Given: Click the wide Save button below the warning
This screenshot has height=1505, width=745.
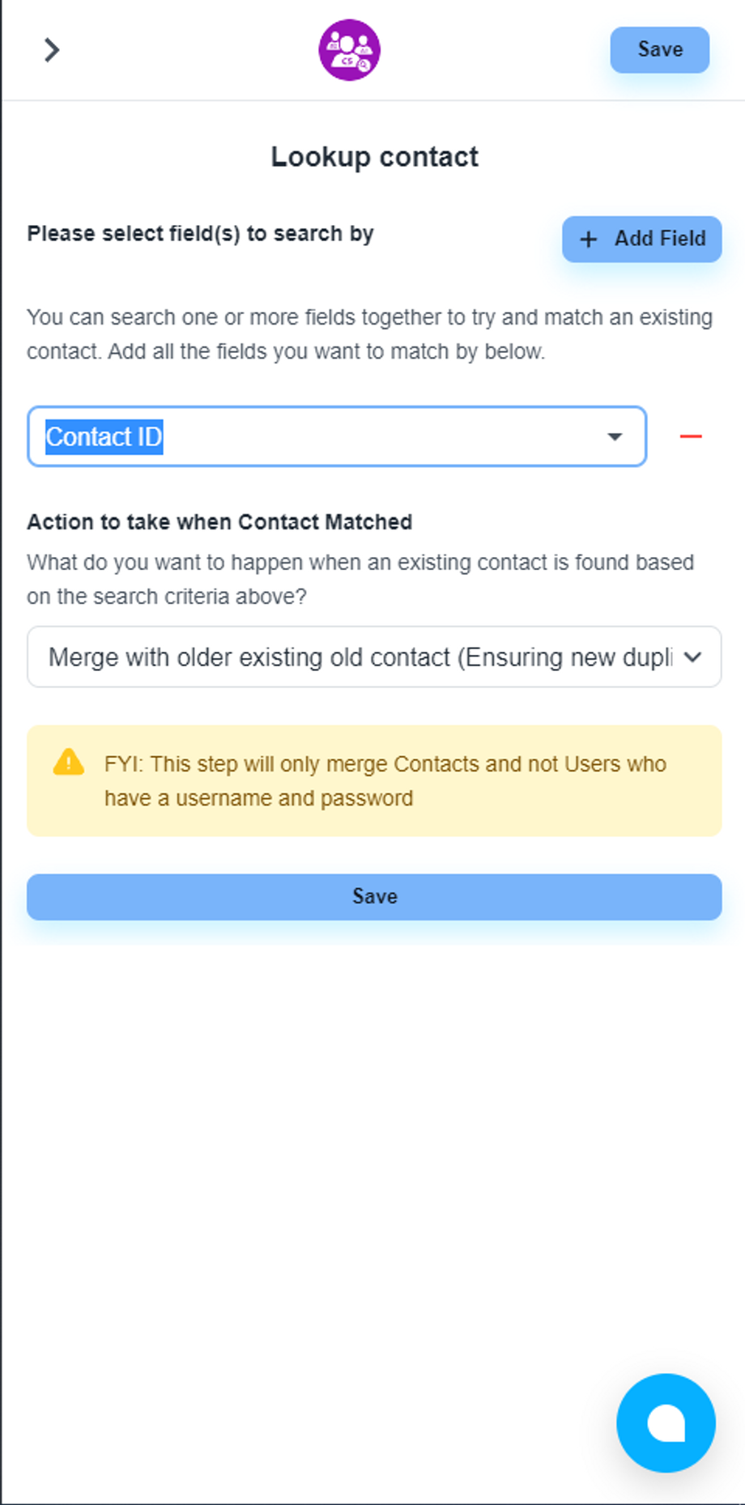Looking at the screenshot, I should (374, 897).
